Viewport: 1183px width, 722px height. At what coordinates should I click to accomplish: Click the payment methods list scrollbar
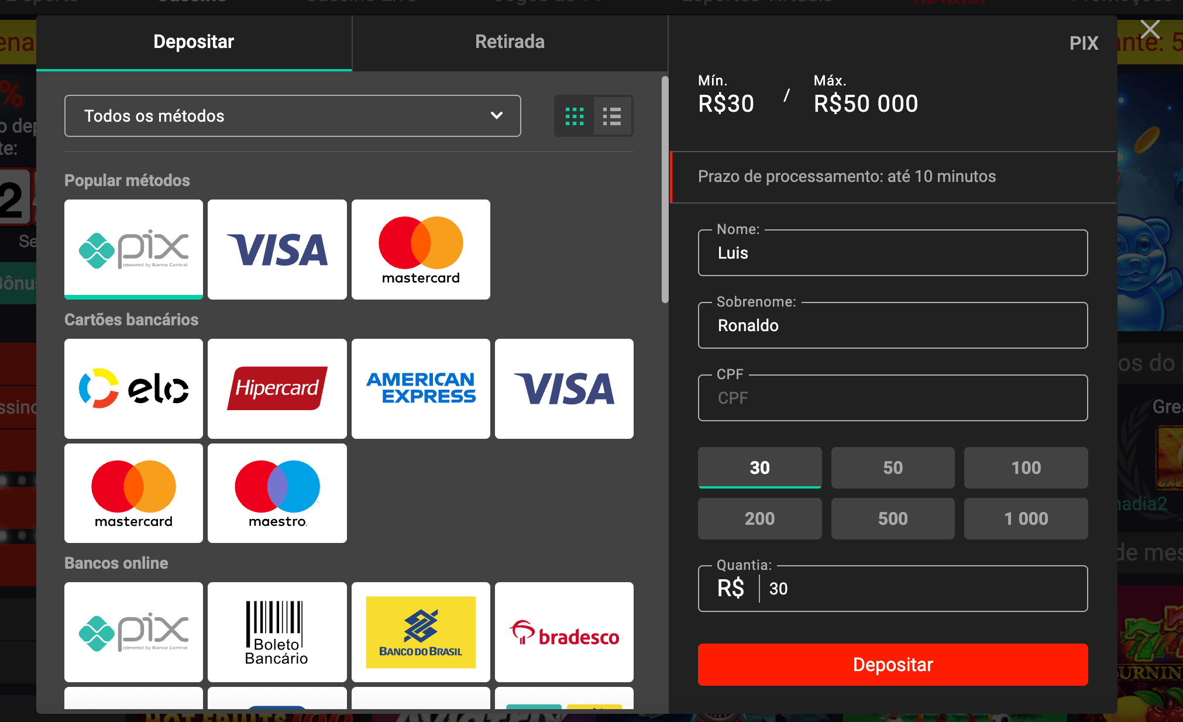665,190
